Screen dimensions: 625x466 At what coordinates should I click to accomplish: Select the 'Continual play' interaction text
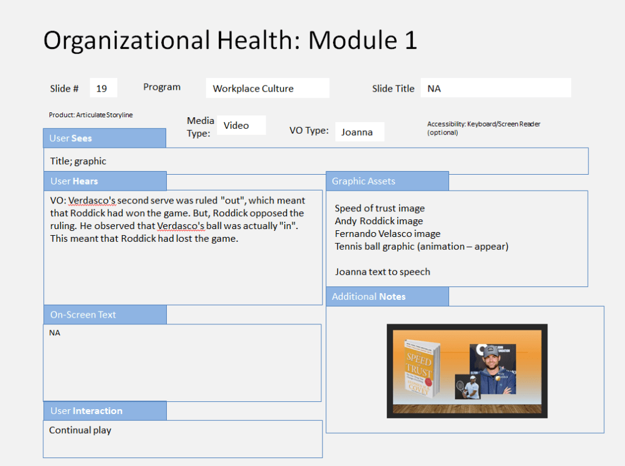(x=80, y=430)
